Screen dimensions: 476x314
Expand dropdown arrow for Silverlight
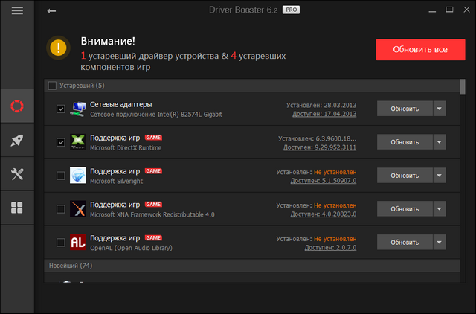[x=440, y=175]
